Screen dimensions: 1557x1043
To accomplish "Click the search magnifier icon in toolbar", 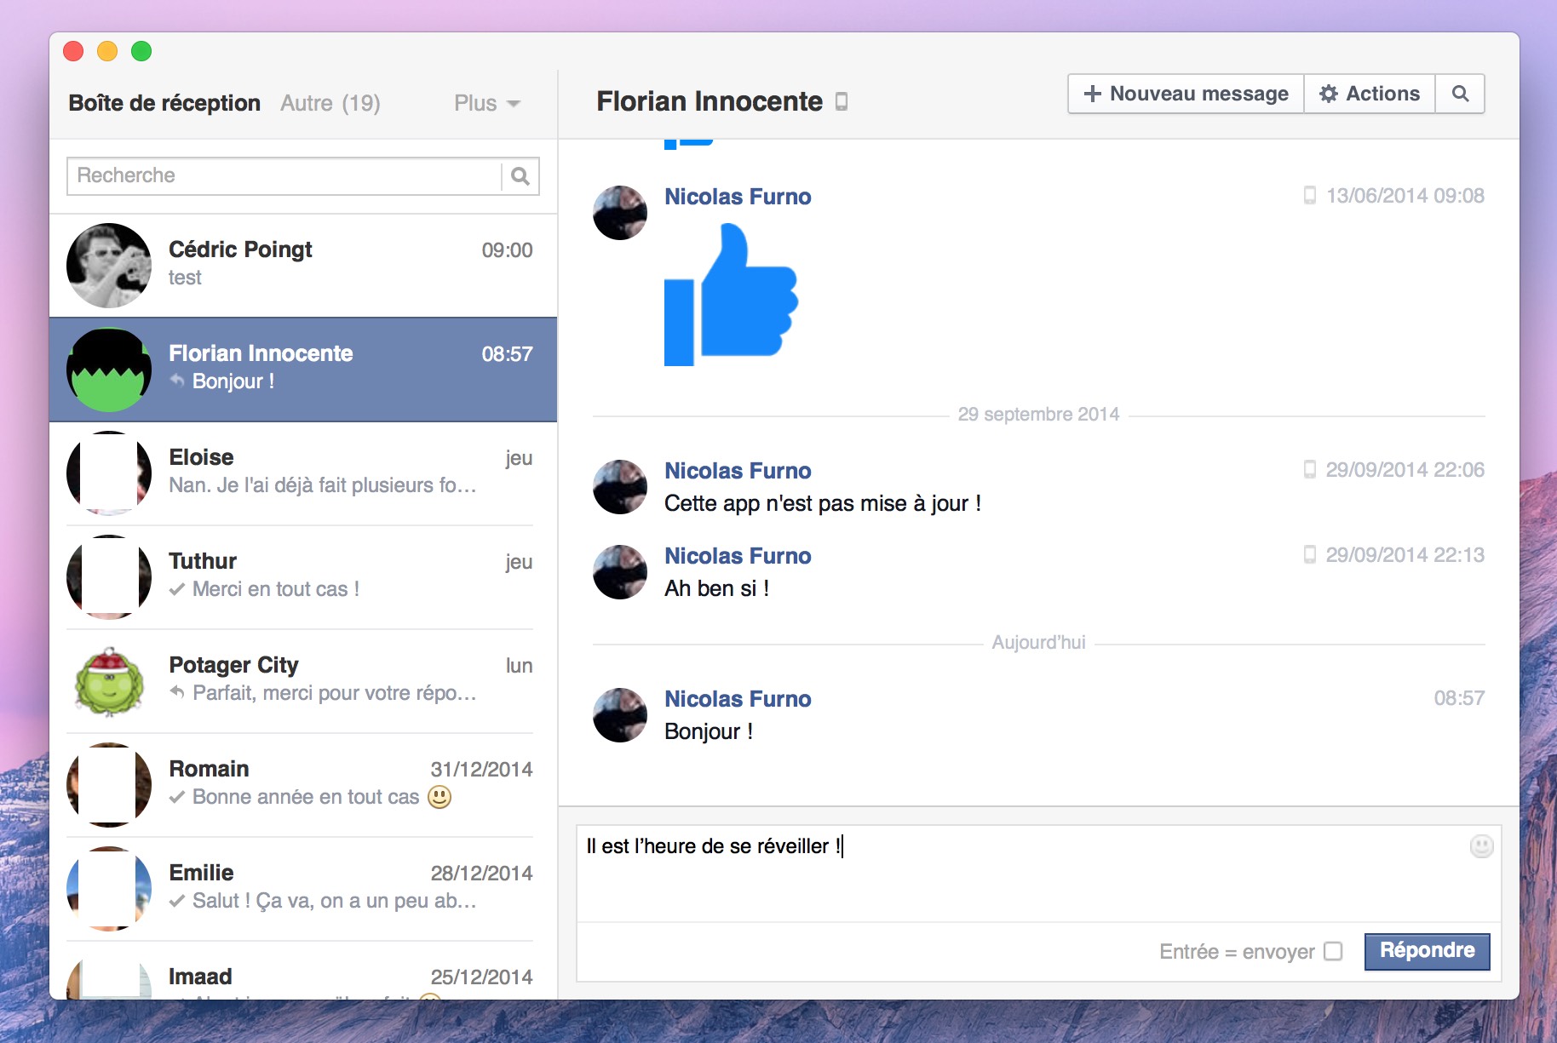I will pyautogui.click(x=1460, y=94).
